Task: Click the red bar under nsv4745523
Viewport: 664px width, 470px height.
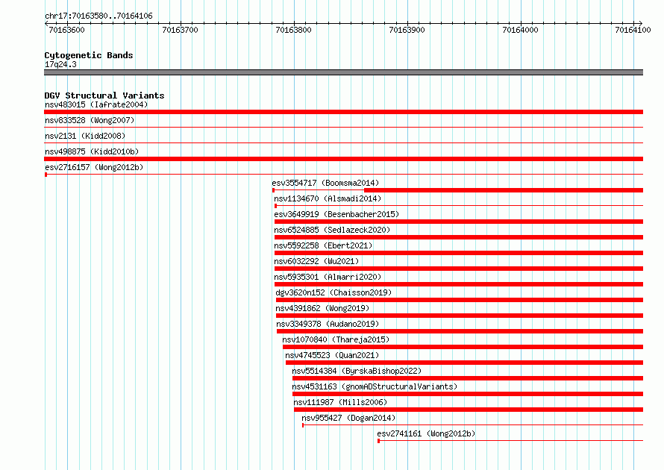Action: coord(465,363)
